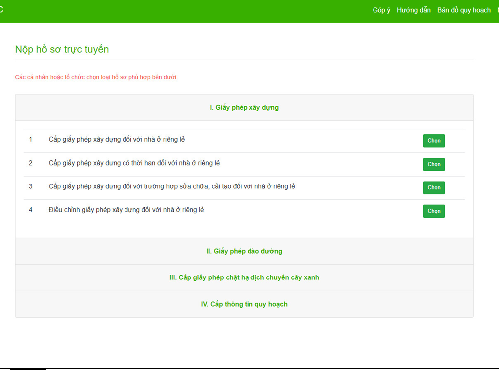This screenshot has width=499, height=370.
Task: Expand the IV. Cấp thông tin quy hoạch section
Action: 244,304
